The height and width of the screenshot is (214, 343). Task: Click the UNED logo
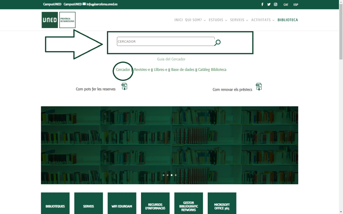click(x=50, y=20)
